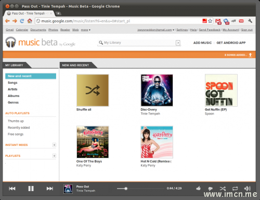Open the Calendar link in Google bar
Viewport: 260px width, 200px height.
click(x=22, y=30)
